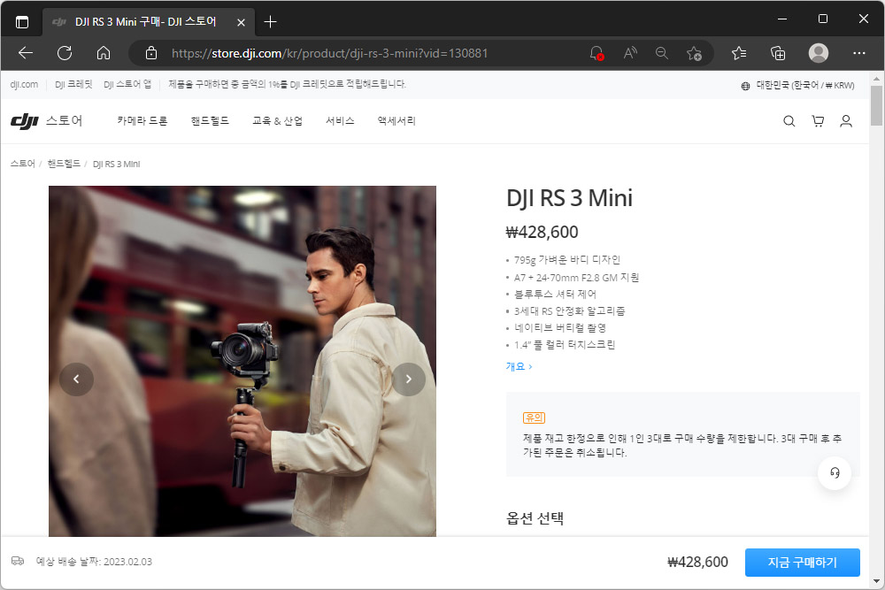Viewport: 885px width, 590px height.
Task: Open 핸드헬드 menu
Action: click(210, 120)
